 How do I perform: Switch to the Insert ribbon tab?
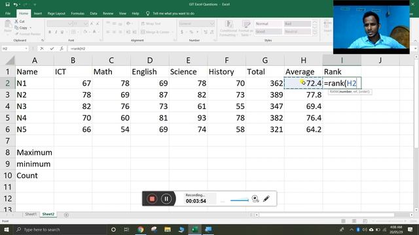(38, 13)
